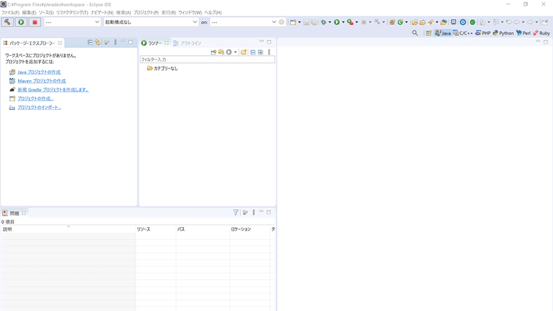
Task: Click the green Run toolbar icon
Action: (337, 22)
